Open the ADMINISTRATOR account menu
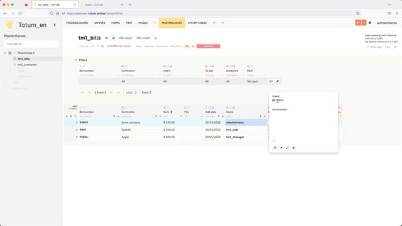The width and height of the screenshot is (402, 226). coord(387,23)
